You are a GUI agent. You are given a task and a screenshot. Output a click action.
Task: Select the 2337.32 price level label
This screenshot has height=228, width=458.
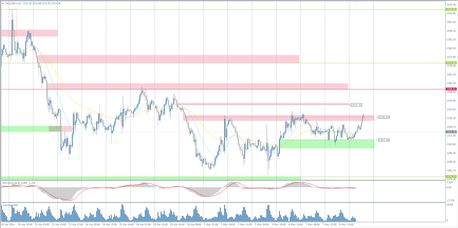pyautogui.click(x=357, y=105)
